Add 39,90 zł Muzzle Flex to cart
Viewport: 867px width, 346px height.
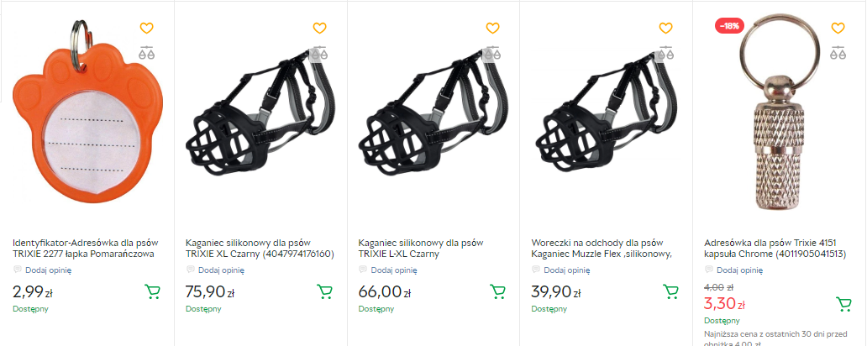click(x=670, y=292)
